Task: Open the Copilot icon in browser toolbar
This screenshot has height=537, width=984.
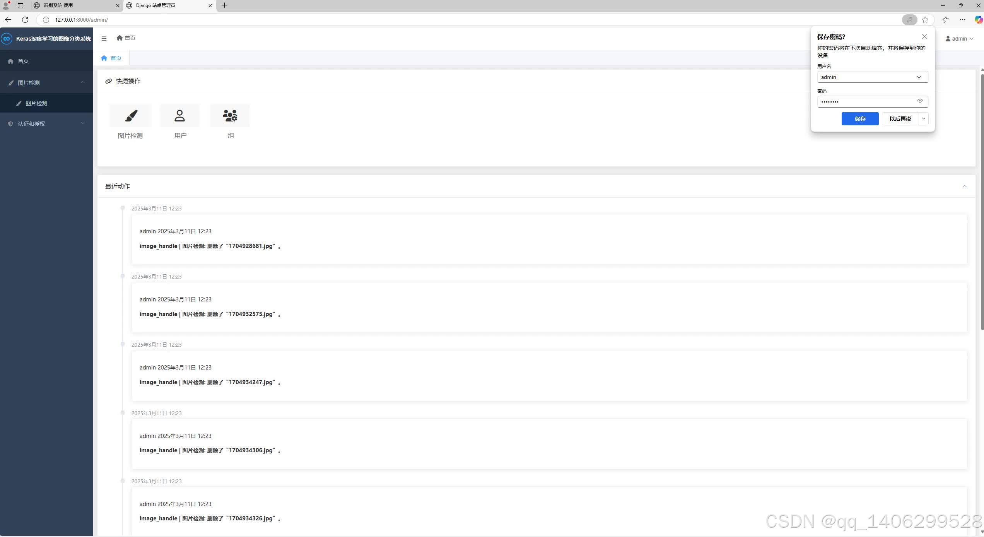Action: tap(978, 20)
